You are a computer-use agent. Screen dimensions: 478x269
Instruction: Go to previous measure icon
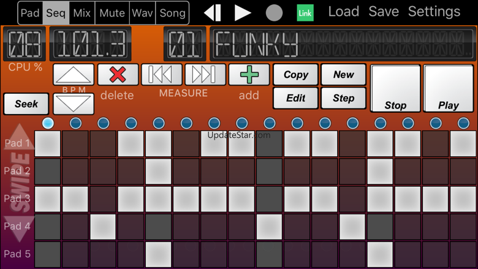(x=162, y=74)
